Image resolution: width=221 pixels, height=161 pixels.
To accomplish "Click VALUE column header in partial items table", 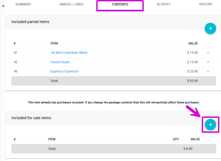I will pos(193,43).
